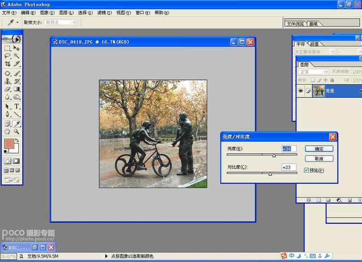Open layer blend mode 正常 dropdown
362x262 pixels.
pos(313,72)
